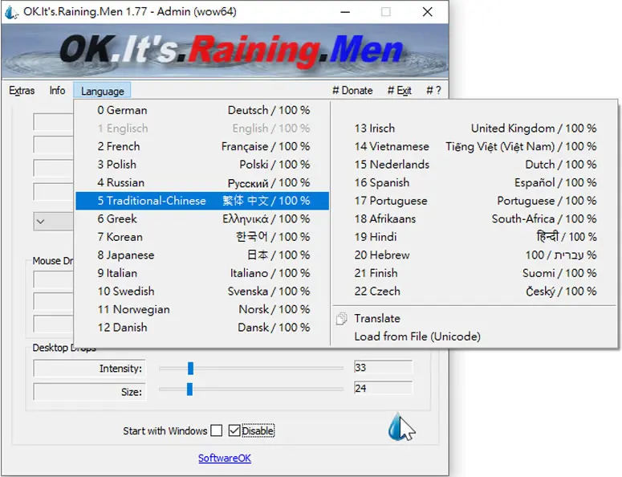Image resolution: width=622 pixels, height=477 pixels.
Task: Open the Extras menu
Action: 22,91
